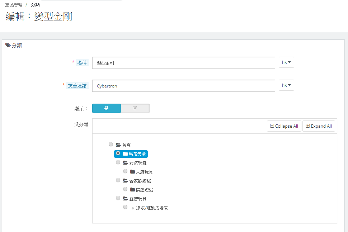Set the 顯示 toggle to 否

click(x=135, y=108)
